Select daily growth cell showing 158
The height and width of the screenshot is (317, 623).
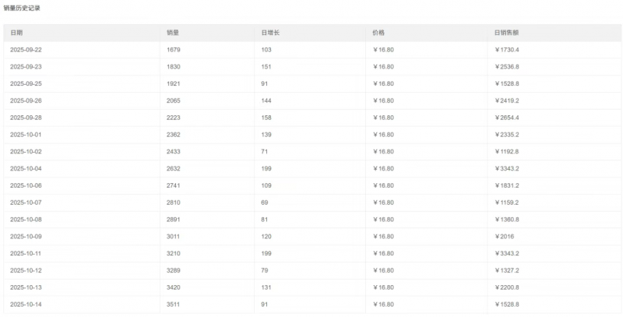267,117
